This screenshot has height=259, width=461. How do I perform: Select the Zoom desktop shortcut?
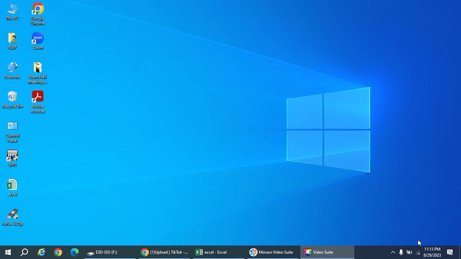(x=37, y=41)
